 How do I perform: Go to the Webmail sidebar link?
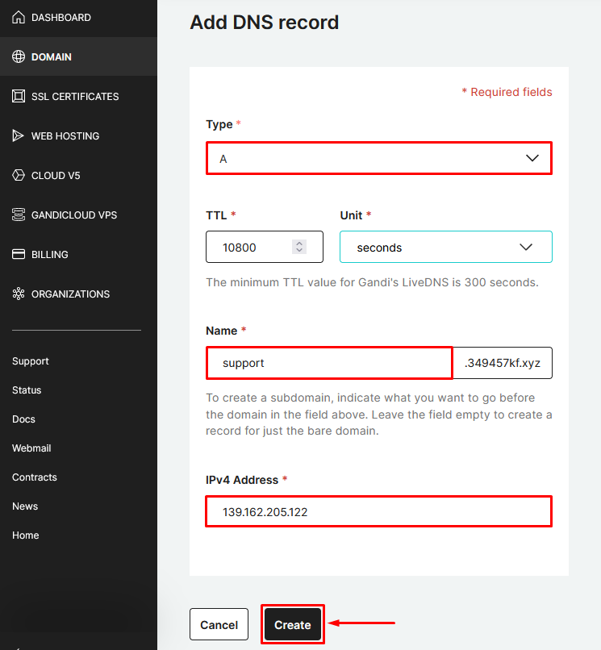pos(31,448)
